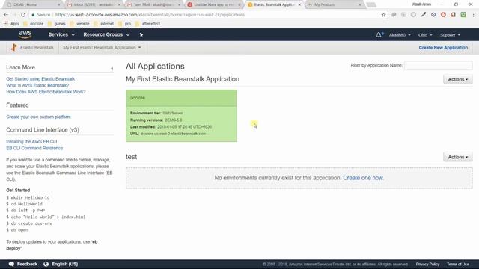Switch to the Sent Mail tab

[x=153, y=5]
